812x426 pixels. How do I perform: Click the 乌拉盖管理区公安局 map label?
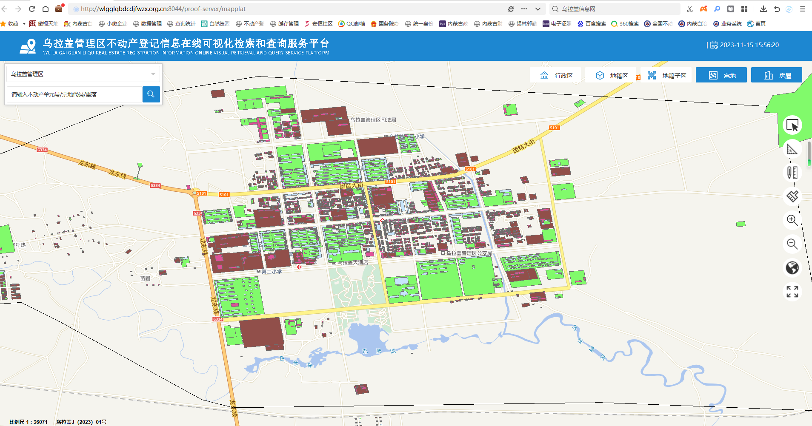[469, 253]
